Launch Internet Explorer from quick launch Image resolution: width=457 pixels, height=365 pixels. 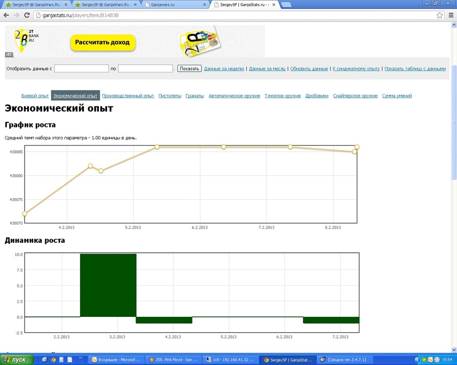45,360
